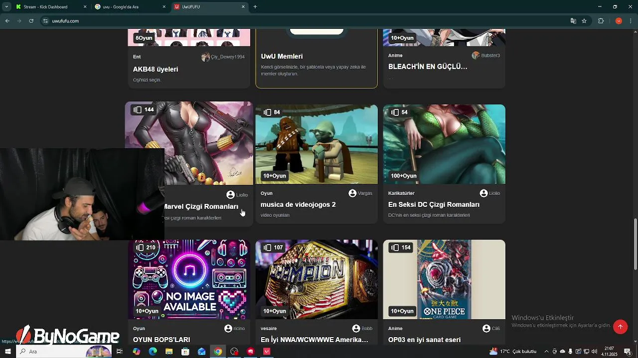Go back to previous page

pyautogui.click(x=7, y=21)
